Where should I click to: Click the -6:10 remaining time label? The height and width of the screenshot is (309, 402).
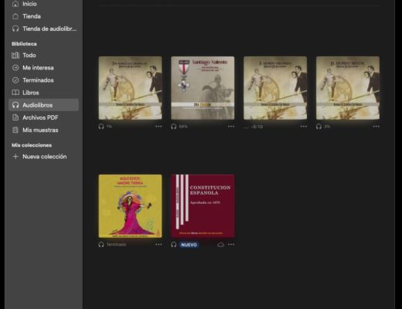[257, 127]
